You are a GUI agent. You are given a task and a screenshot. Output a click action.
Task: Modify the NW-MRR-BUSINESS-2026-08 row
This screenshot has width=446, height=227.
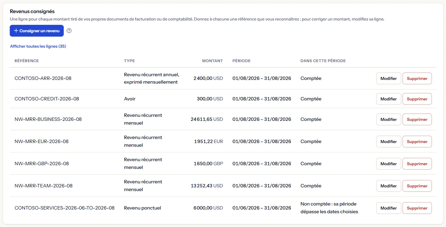tap(388, 120)
